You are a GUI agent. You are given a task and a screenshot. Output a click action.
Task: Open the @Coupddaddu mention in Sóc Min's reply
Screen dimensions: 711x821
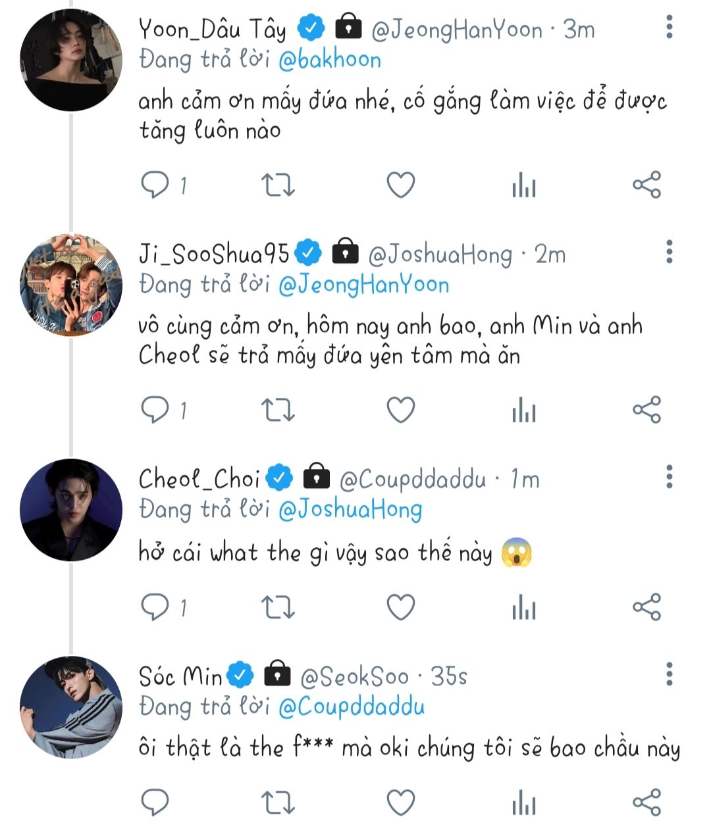click(352, 707)
